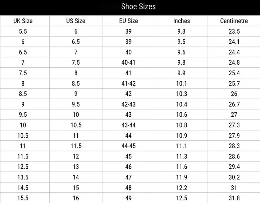Screen dimensions: 260x203
Task: Click EU size 42-43 cell
Action: 129,104
